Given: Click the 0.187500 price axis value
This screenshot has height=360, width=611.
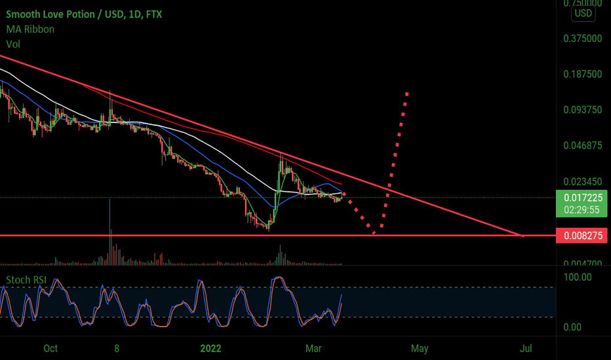Looking at the screenshot, I should click(583, 74).
